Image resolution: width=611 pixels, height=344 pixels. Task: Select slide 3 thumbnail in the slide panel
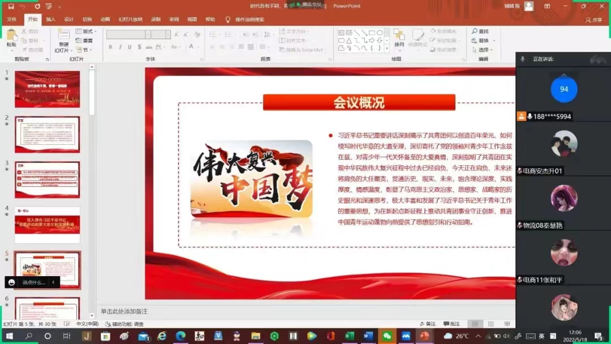(47, 179)
